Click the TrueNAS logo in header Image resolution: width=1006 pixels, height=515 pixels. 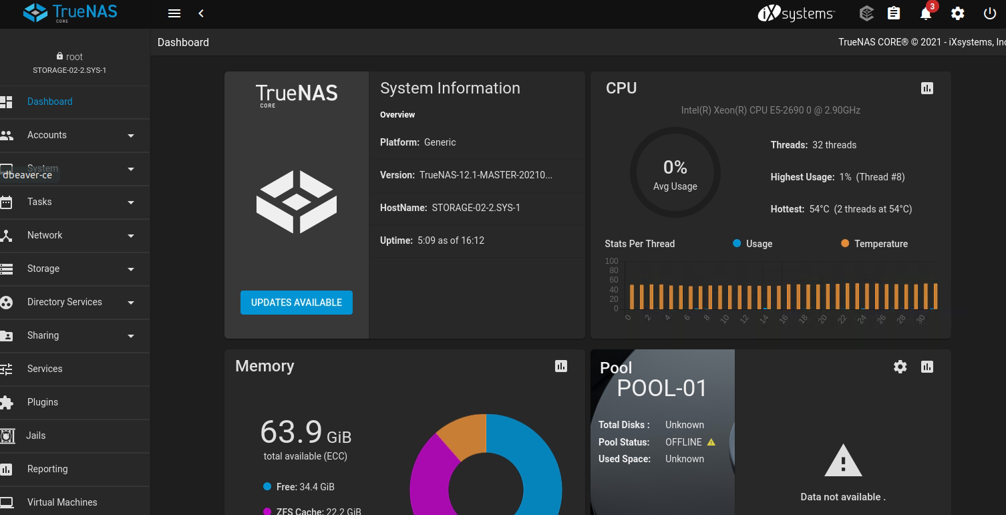click(70, 13)
